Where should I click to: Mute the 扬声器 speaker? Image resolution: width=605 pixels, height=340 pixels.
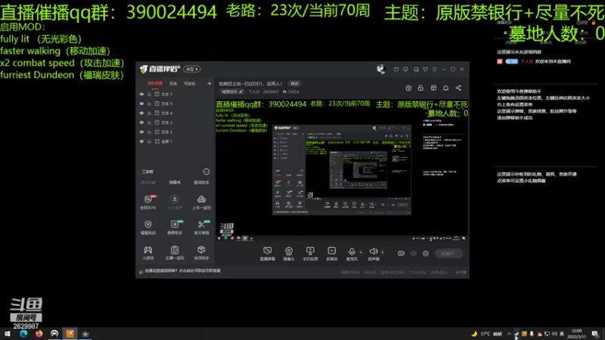[374, 254]
